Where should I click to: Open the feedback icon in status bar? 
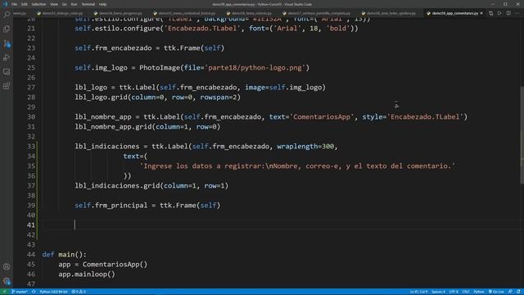510,292
